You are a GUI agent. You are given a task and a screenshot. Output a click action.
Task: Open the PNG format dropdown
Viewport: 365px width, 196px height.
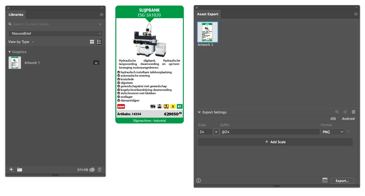pos(333,132)
